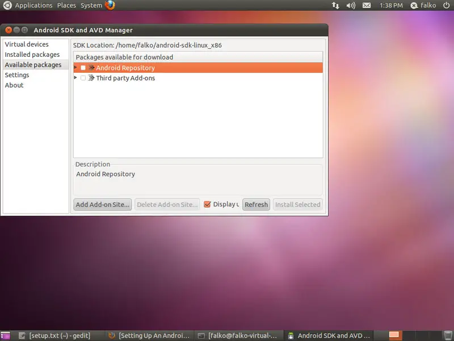Switch to Setting Up An Android Firefox window

[x=149, y=335]
